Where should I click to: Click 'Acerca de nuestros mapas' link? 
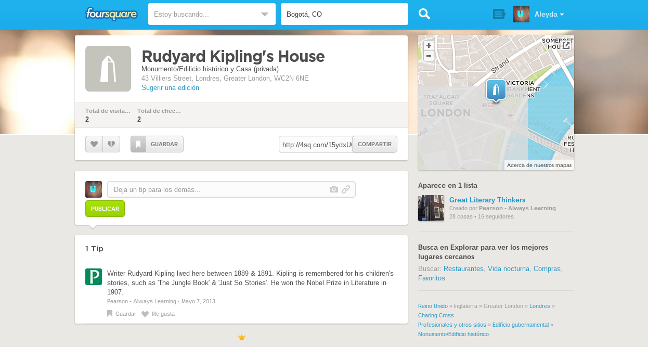coord(539,165)
